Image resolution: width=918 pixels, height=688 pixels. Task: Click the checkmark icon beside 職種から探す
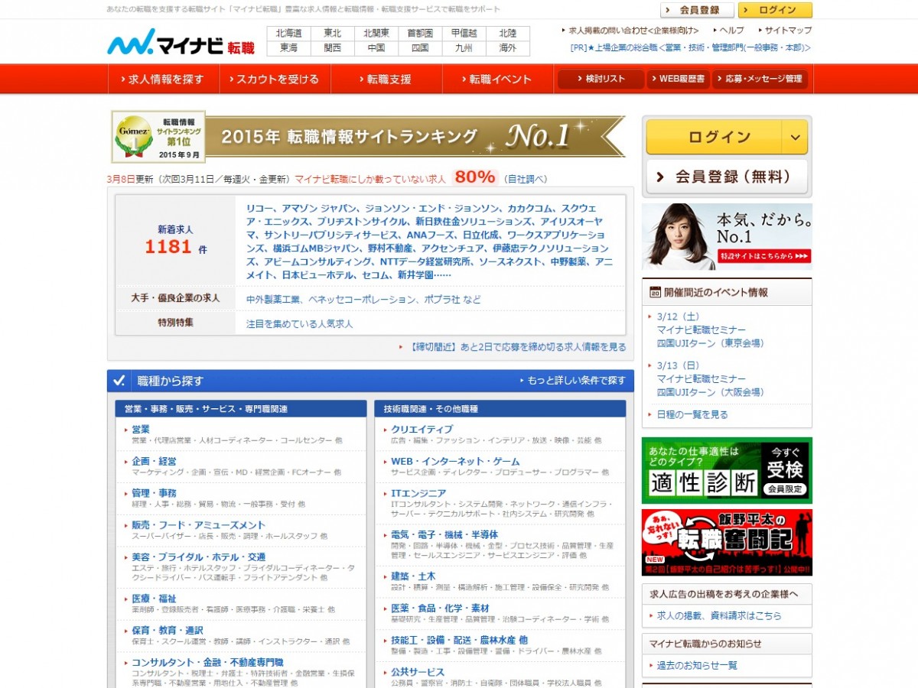119,381
